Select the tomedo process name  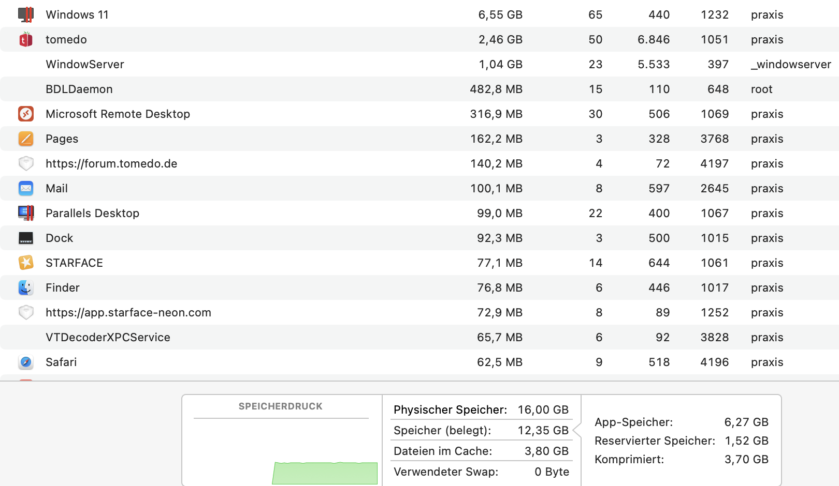click(x=66, y=39)
